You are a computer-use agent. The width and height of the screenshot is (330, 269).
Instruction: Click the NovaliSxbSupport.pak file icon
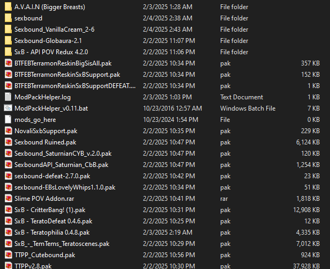(7, 131)
